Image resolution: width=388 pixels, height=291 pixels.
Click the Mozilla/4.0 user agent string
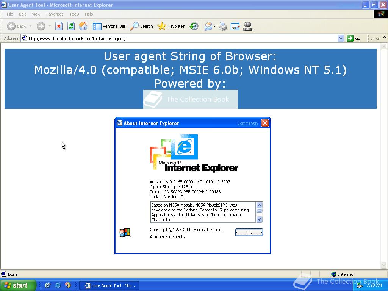[190, 70]
